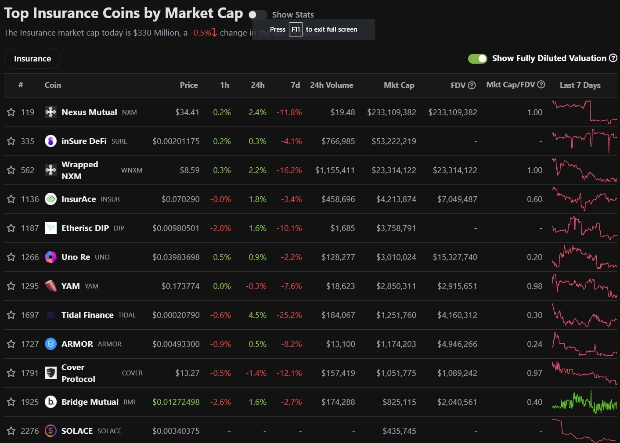Click the Wrapped NXM logo icon

pos(51,170)
